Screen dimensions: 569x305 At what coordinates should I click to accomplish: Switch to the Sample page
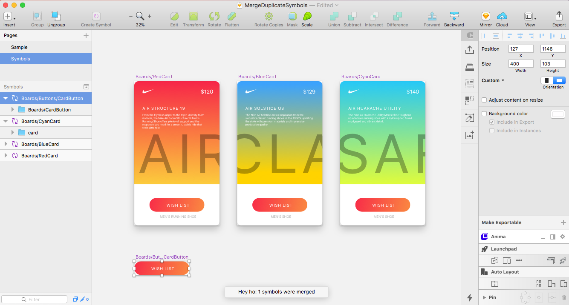coord(19,47)
